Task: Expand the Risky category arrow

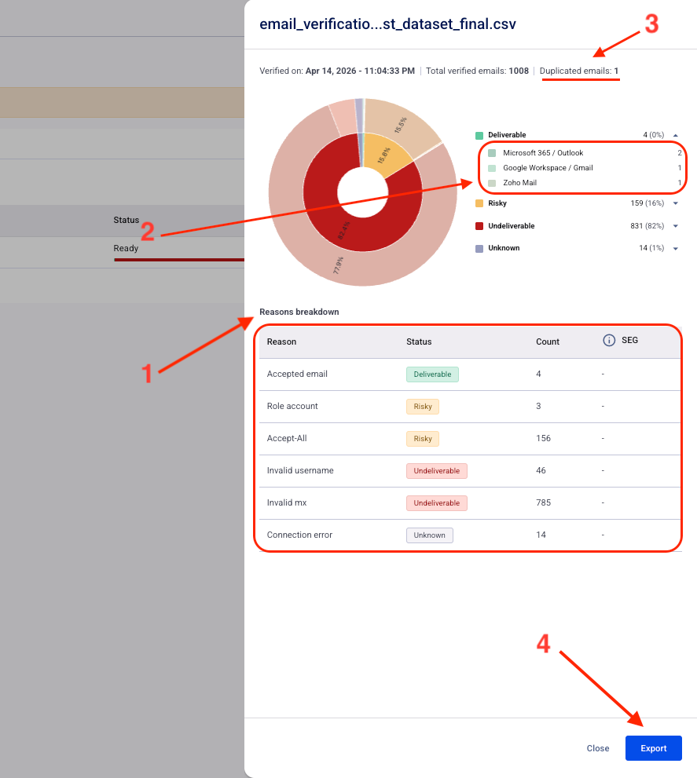Action: click(676, 203)
